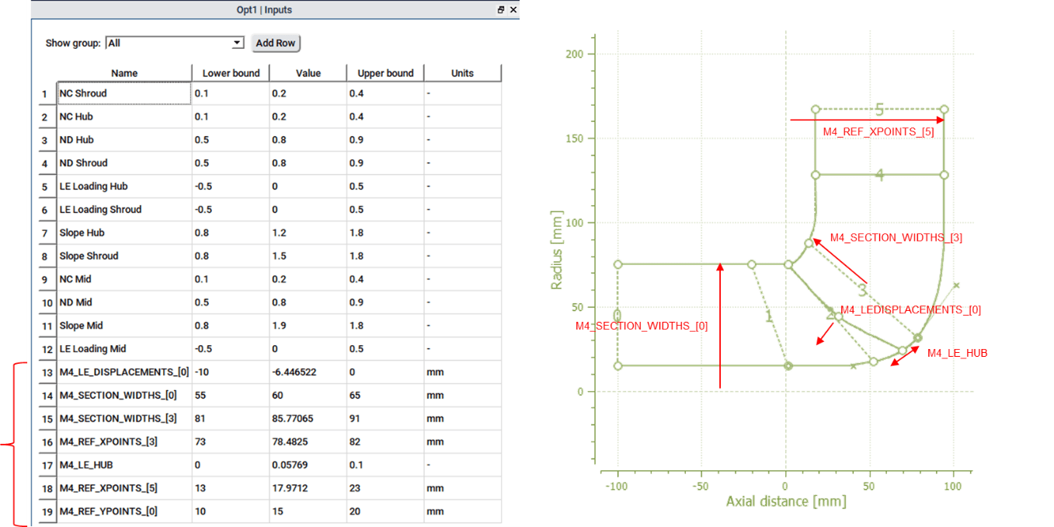Screen dimensions: 1054x527
Task: Click value 17.9712 in row 18
Action: coord(308,488)
